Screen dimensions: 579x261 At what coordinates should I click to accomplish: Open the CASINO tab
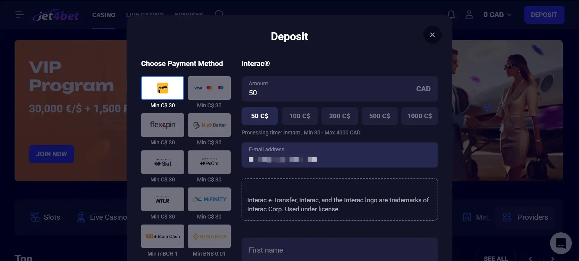pyautogui.click(x=104, y=15)
